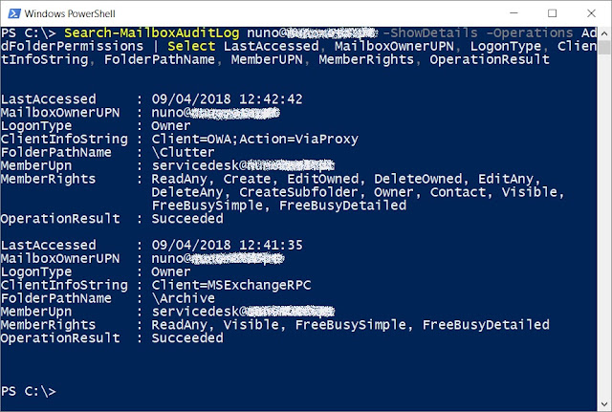Image resolution: width=612 pixels, height=412 pixels.
Task: Click ReadAny, Visible rights in second record
Action: [350, 325]
